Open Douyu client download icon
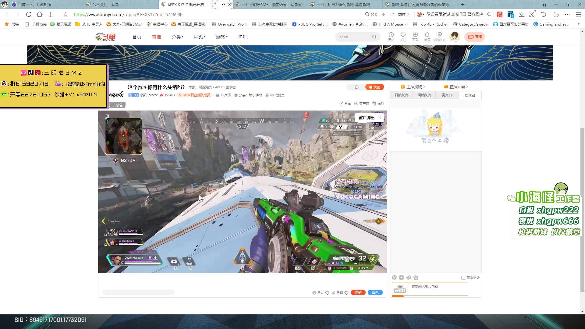Screen dimensions: 585x329 point(415,37)
